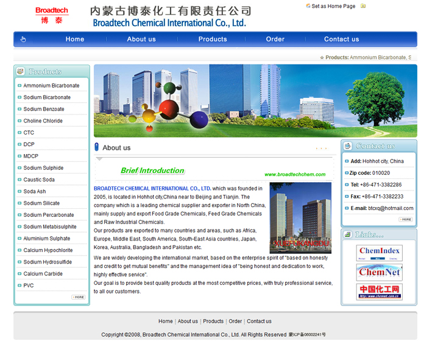This screenshot has height=344, width=432.
Task: Open the Order page from navigation bar
Action: tap(275, 40)
